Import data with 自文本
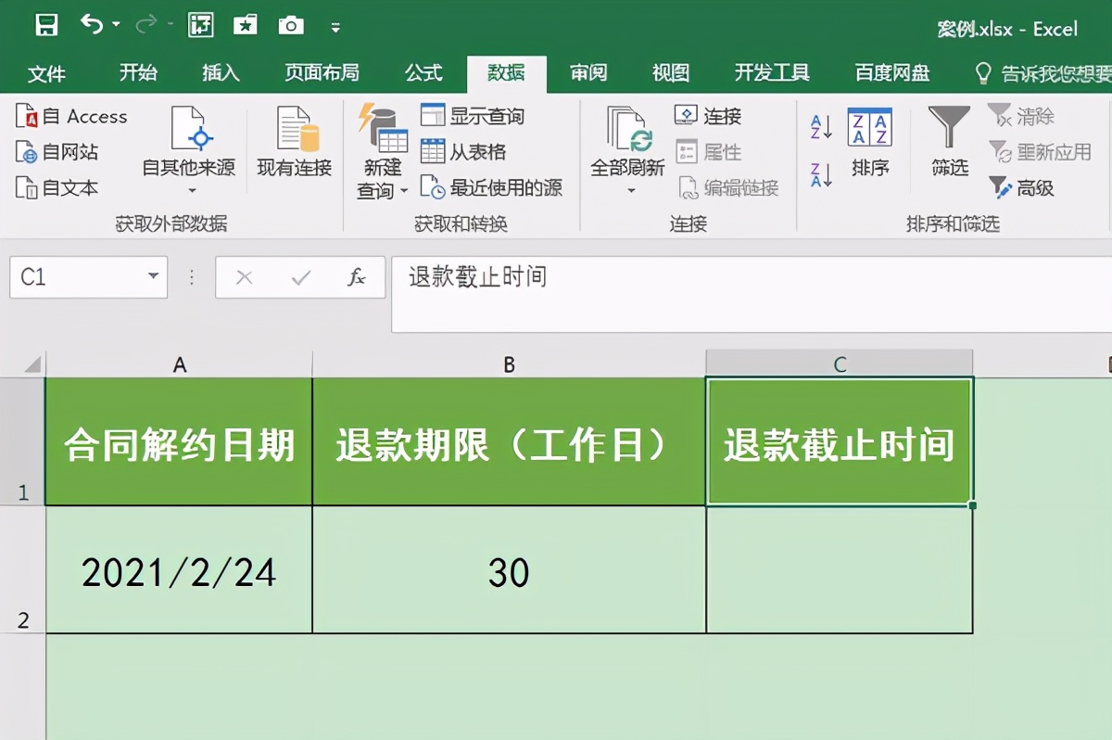This screenshot has width=1112, height=740. (x=57, y=188)
